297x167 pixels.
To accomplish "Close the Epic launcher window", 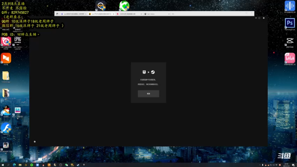I will [x=264, y=18].
